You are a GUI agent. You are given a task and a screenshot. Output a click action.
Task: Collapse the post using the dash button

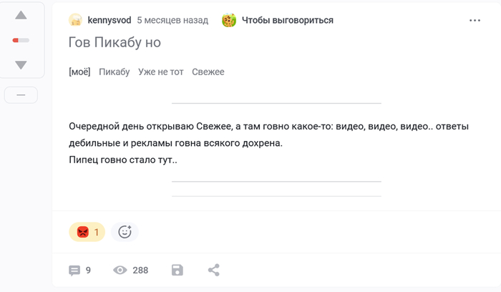[21, 94]
